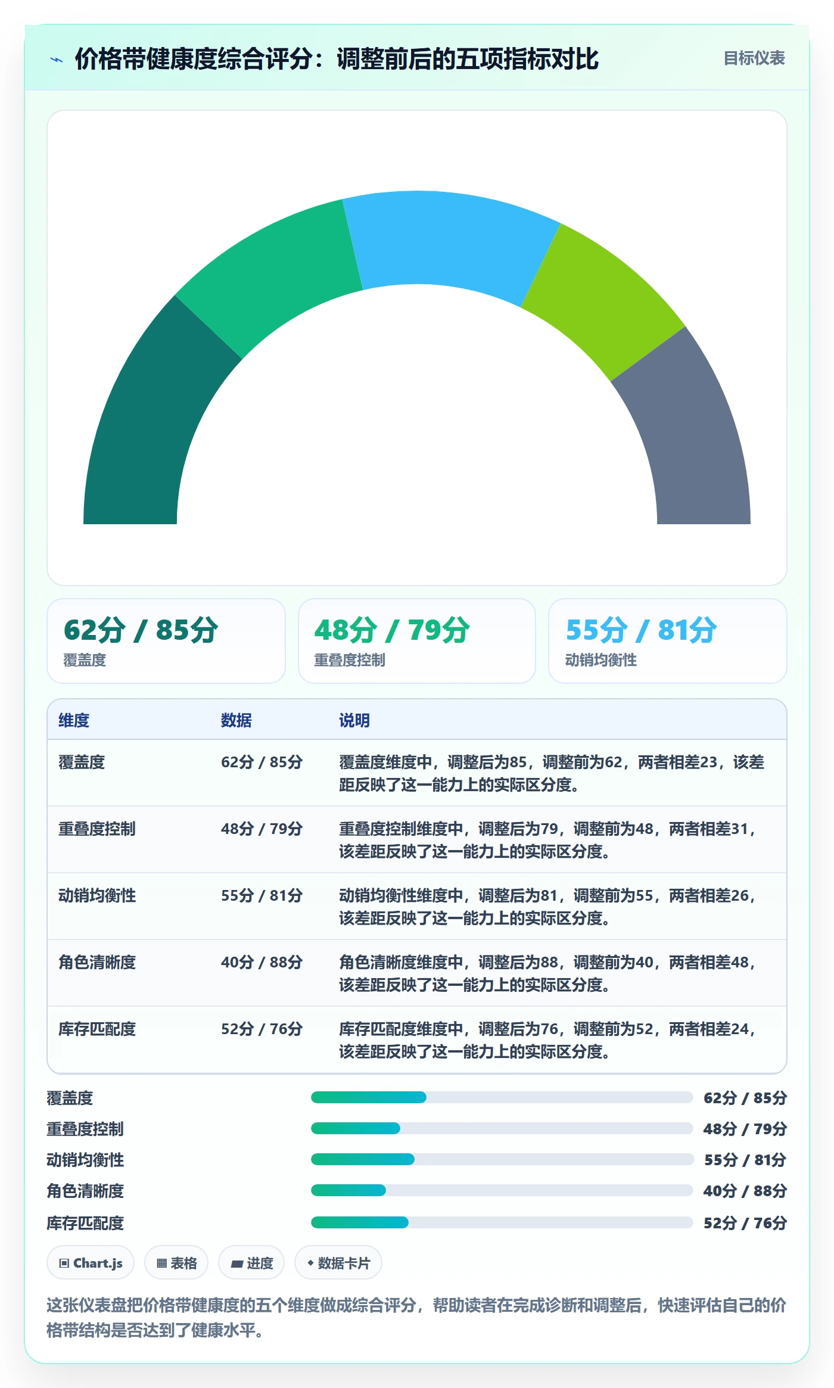Click the 目标仪表 label in the header
The image size is (834, 1388).
click(754, 58)
